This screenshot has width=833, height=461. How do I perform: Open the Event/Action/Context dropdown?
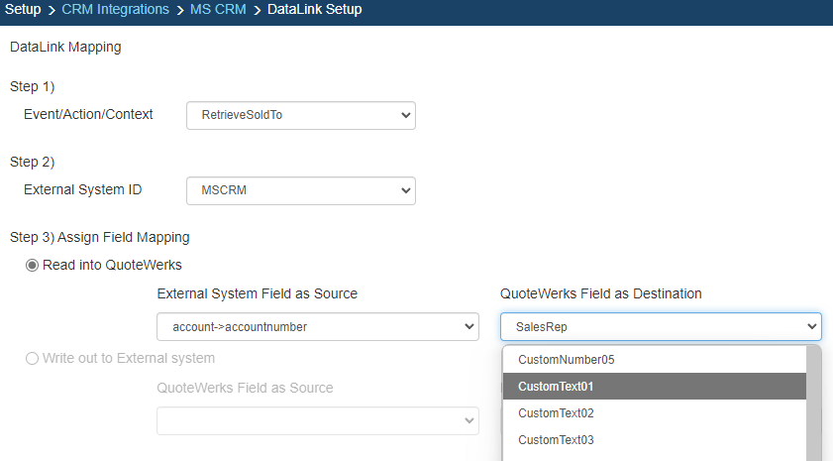click(x=300, y=116)
